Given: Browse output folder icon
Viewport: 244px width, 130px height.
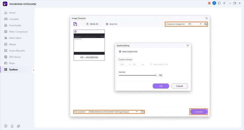Looking at the screenshot, I should (142, 112).
